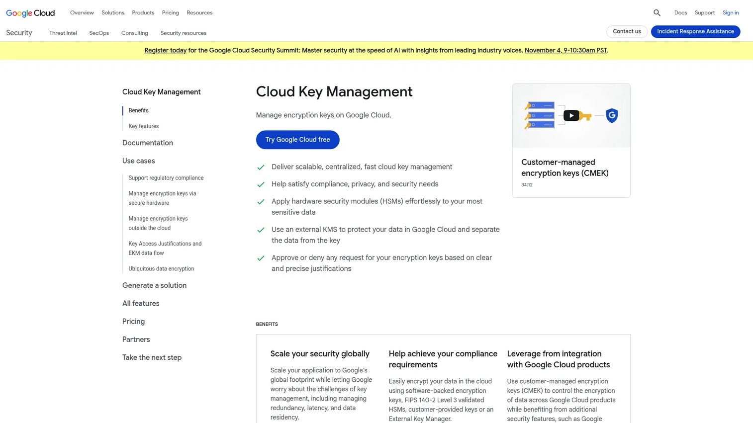Open the search magnifier icon
Screen dimensions: 753x423
tap(657, 13)
